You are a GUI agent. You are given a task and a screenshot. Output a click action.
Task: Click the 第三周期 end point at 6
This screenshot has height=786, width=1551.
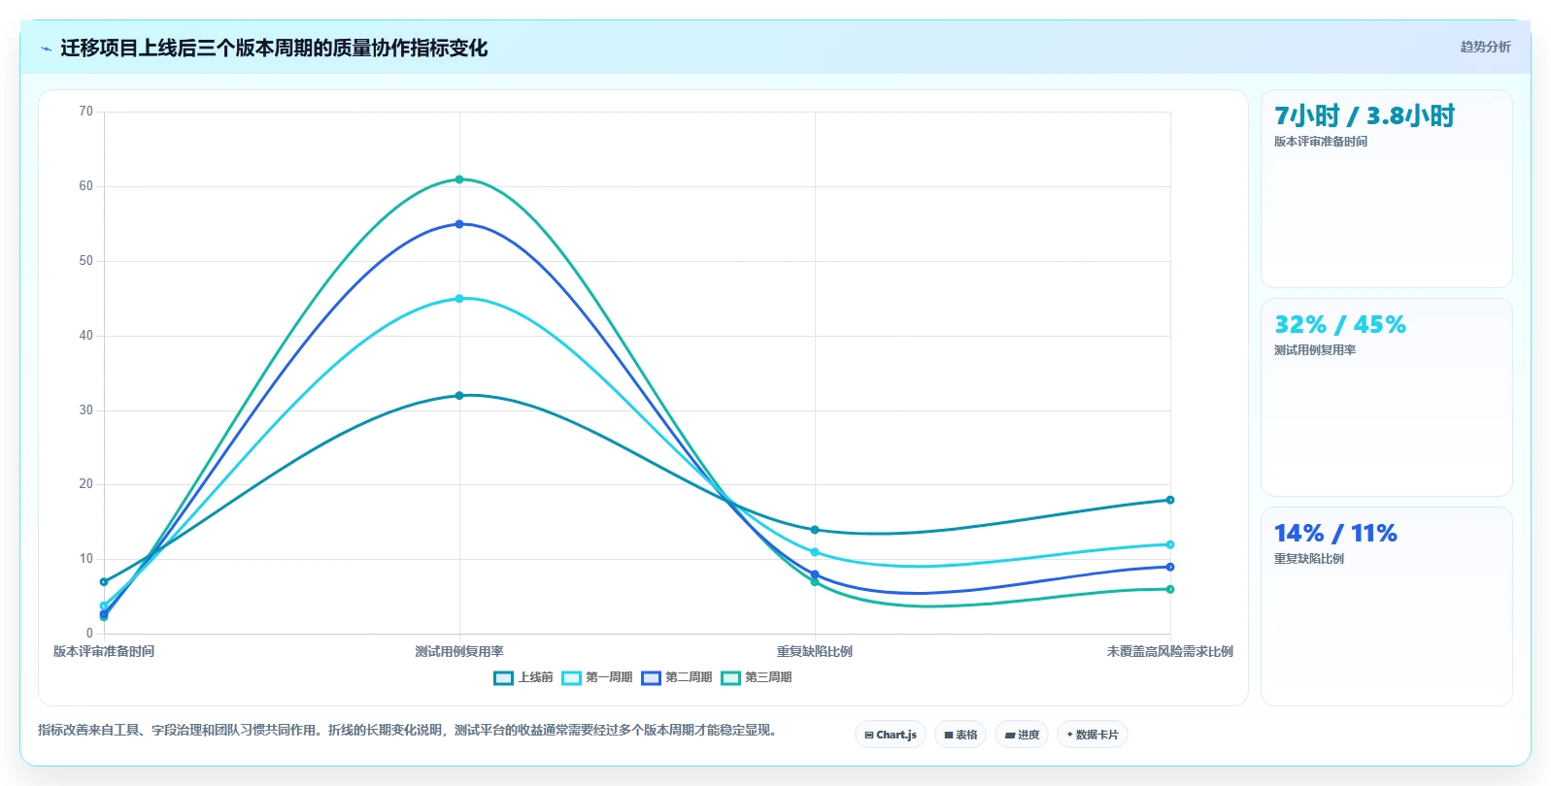[x=1170, y=589]
